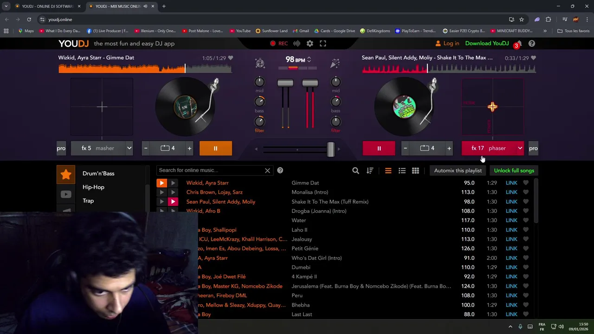The width and height of the screenshot is (594, 334).
Task: Click the left deck pro button
Action: [61, 148]
